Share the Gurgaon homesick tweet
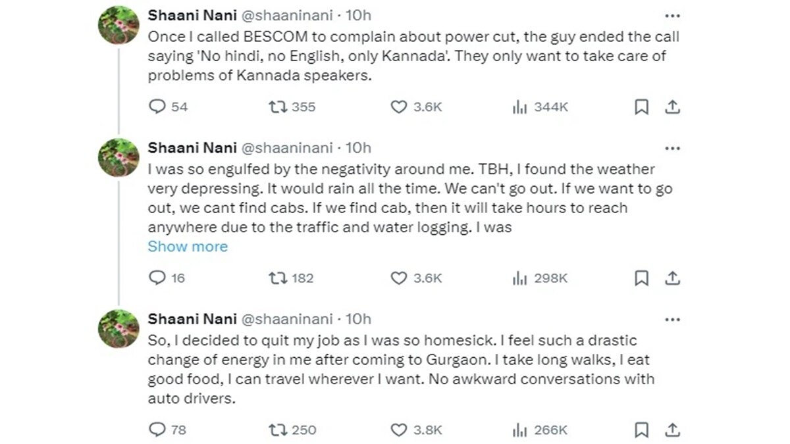Screen dimensions: 790x444 click(x=672, y=430)
